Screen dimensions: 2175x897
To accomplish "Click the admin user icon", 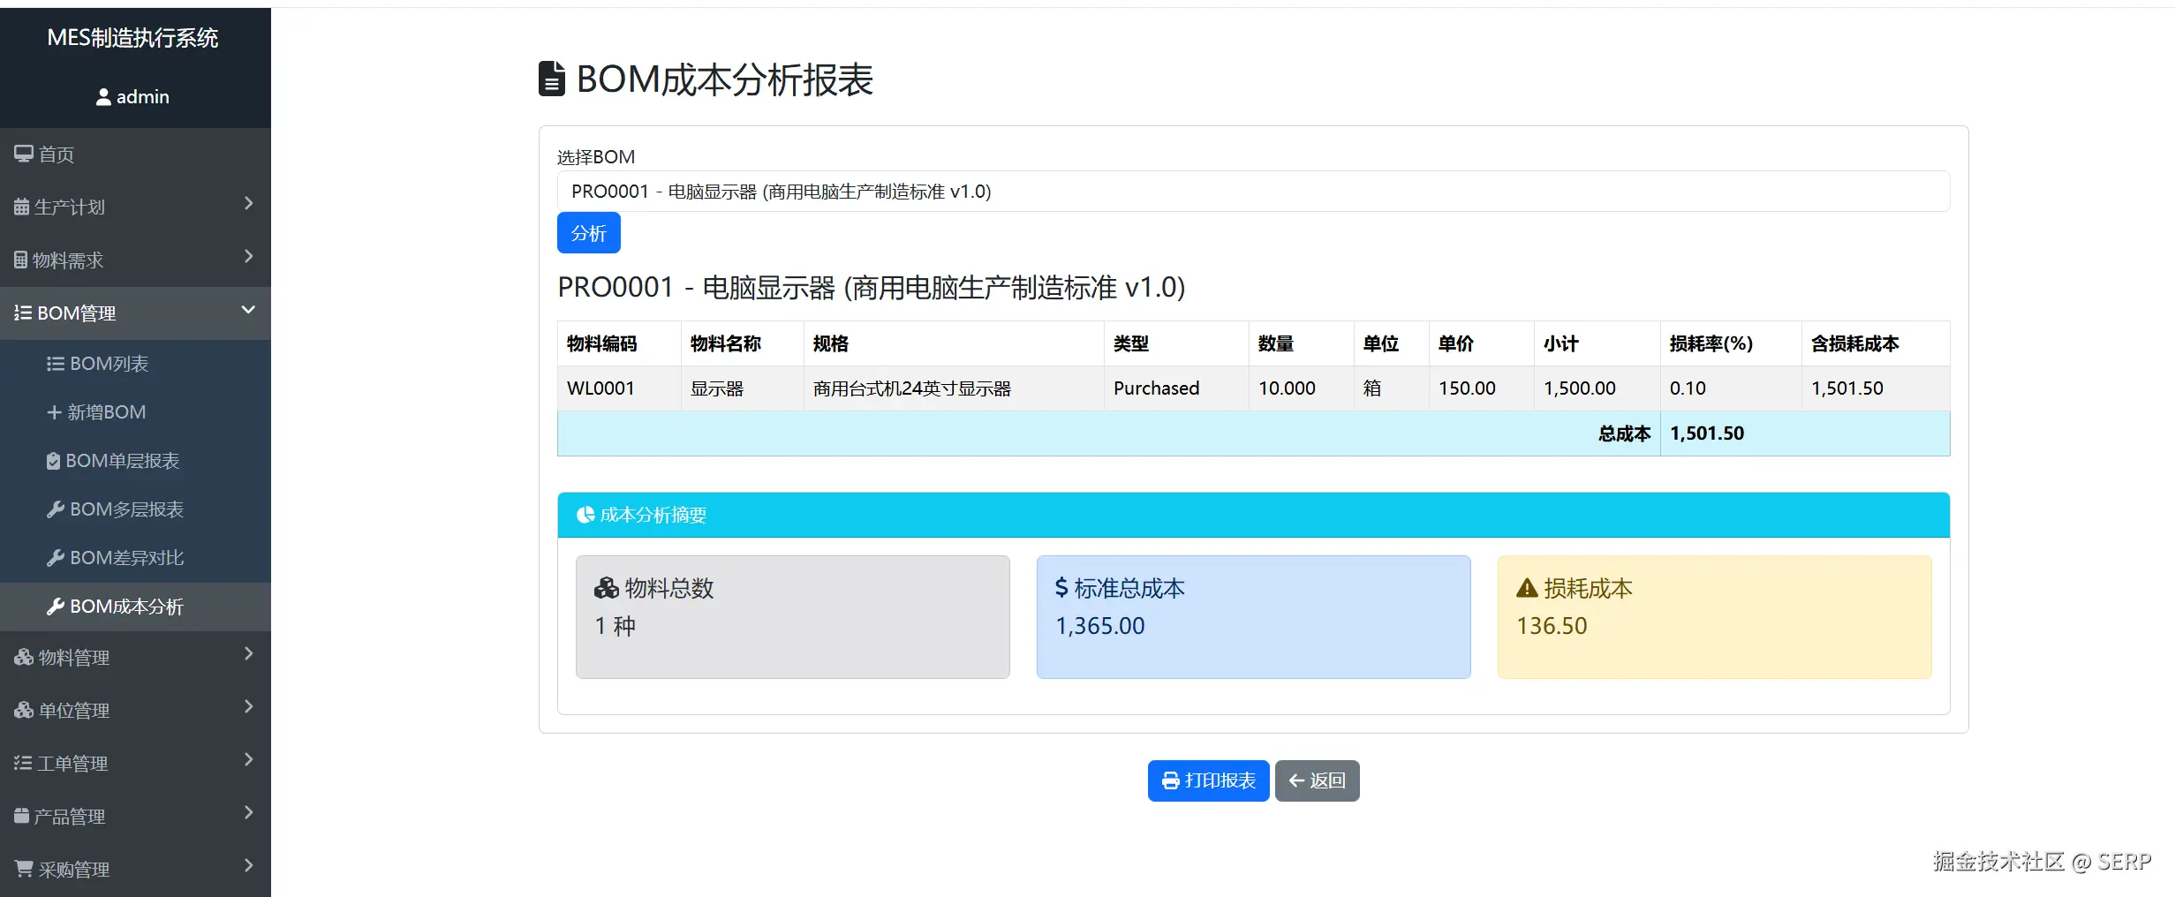I will point(103,97).
